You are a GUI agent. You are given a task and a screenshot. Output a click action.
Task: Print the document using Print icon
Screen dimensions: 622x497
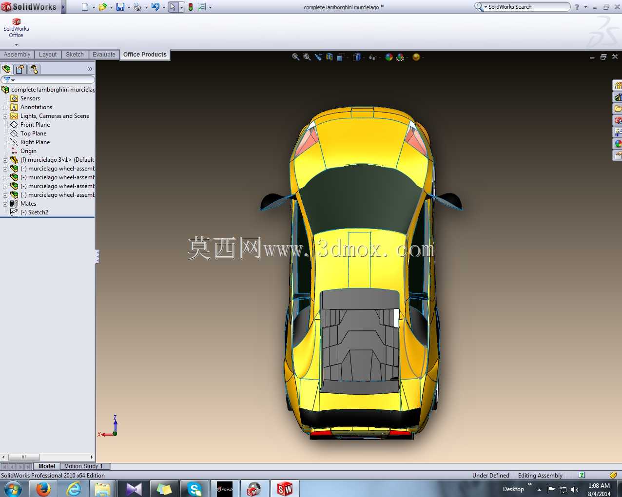(137, 7)
